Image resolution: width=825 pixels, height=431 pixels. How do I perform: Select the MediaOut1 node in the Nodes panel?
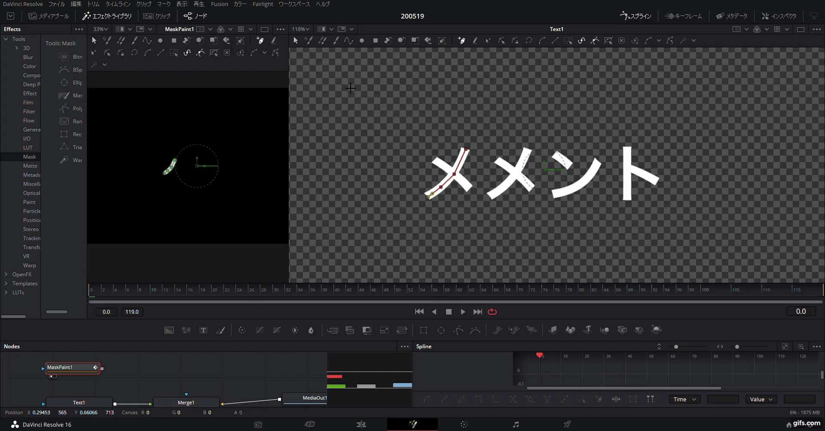click(309, 398)
